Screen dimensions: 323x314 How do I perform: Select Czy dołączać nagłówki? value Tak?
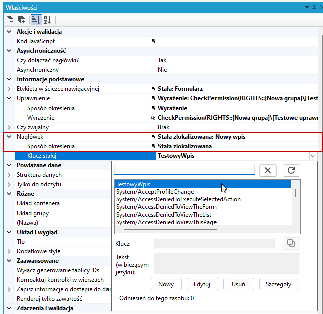(x=162, y=60)
